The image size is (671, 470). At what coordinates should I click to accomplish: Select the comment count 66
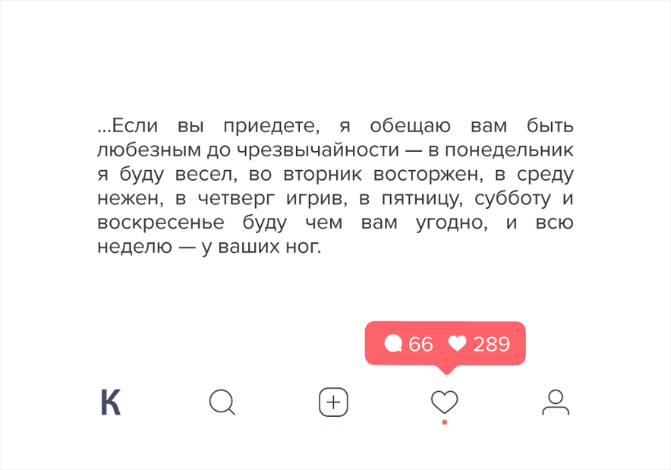[421, 344]
